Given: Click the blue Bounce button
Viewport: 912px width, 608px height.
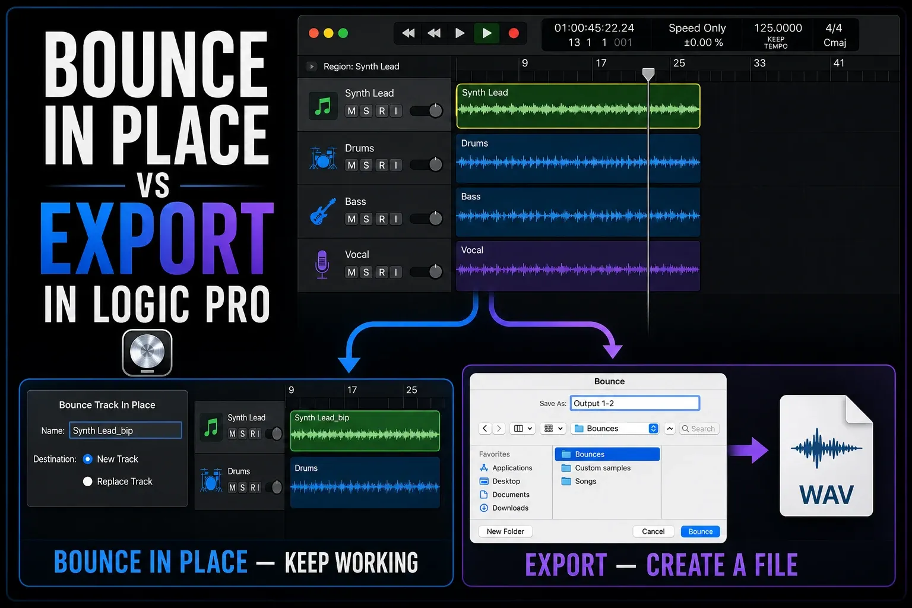Looking at the screenshot, I should [x=701, y=531].
